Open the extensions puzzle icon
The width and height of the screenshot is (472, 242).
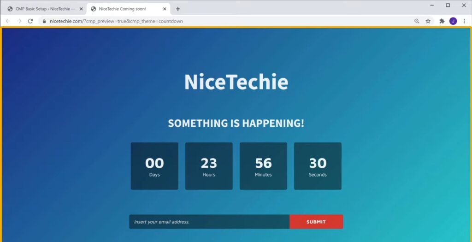tap(442, 21)
